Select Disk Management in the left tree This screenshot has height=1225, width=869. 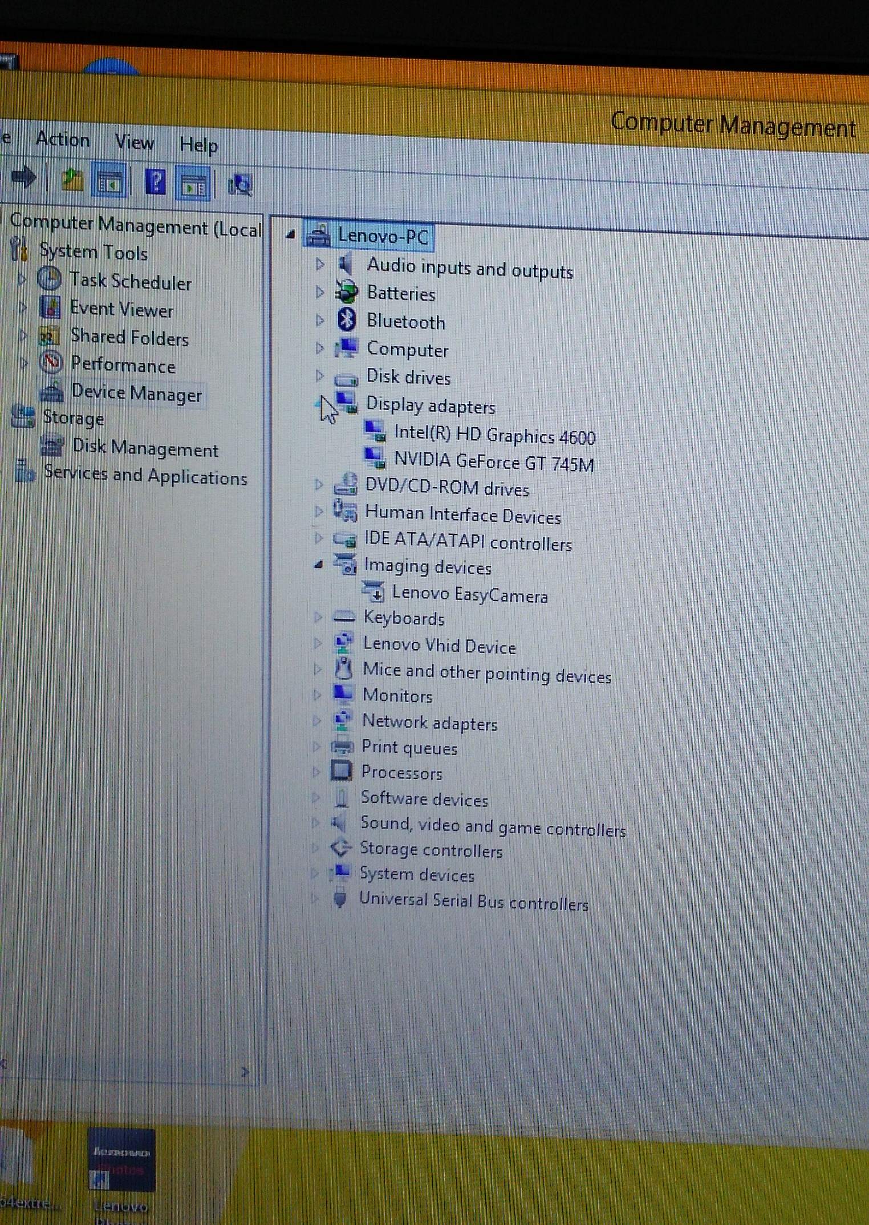click(x=145, y=448)
